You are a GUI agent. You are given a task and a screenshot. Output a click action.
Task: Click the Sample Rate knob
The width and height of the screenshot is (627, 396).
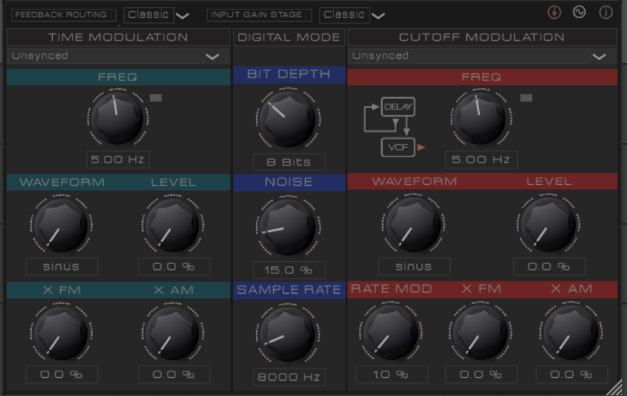pos(288,334)
